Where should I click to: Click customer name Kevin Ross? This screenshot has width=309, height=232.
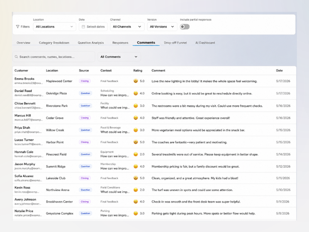coord(22,188)
